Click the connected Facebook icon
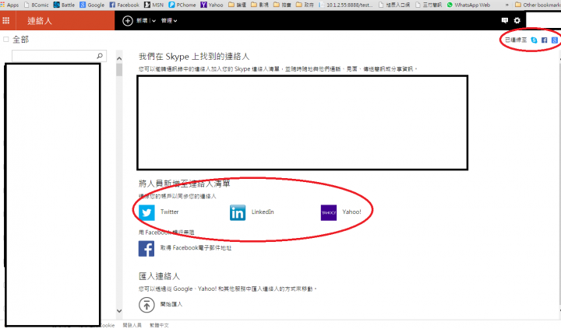 (x=544, y=40)
